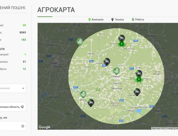178x136 pixels.
Task: Click the count 182 in sidebar
Action: tap(24, 40)
